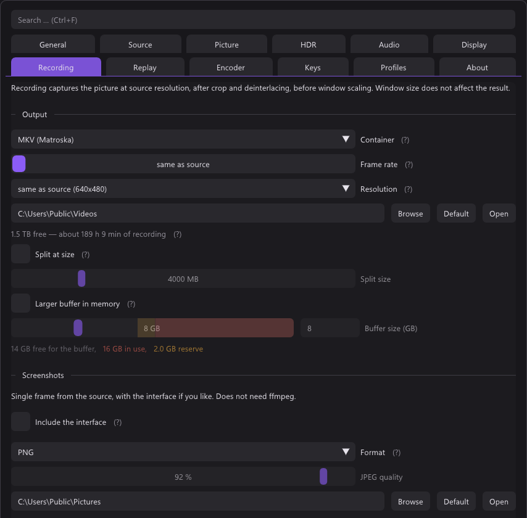Switch to the Display tab
Screen dimensions: 527x518
[474, 44]
